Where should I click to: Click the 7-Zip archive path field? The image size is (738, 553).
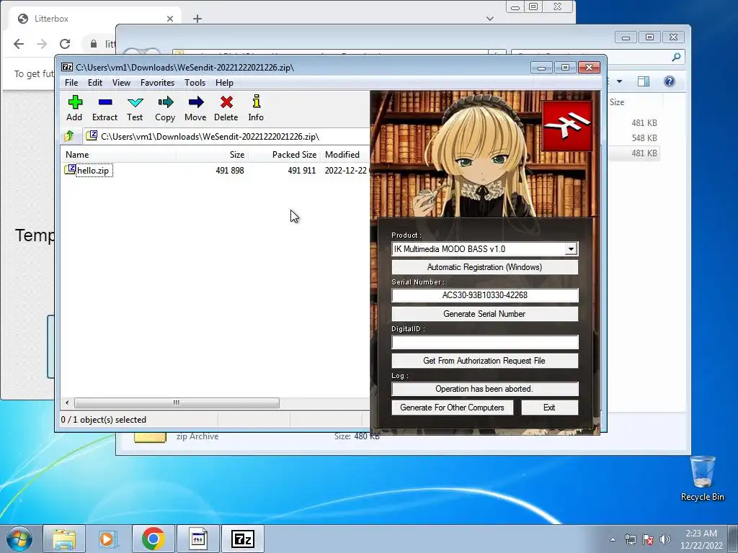(x=227, y=136)
